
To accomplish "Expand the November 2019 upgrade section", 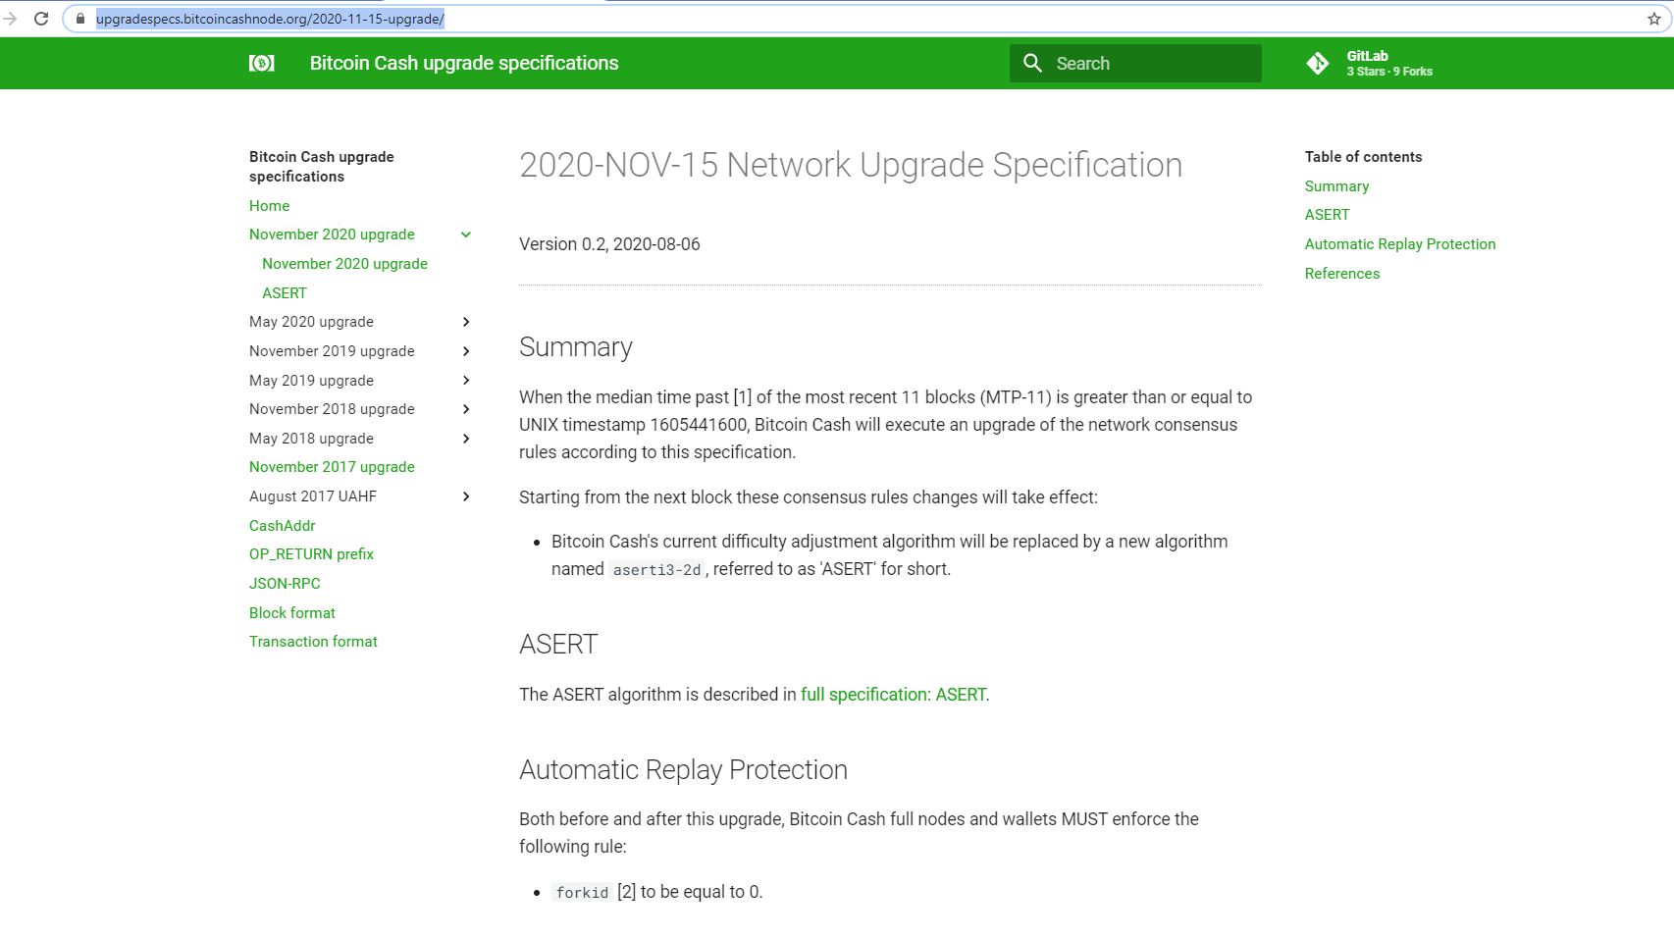I will [x=466, y=351].
